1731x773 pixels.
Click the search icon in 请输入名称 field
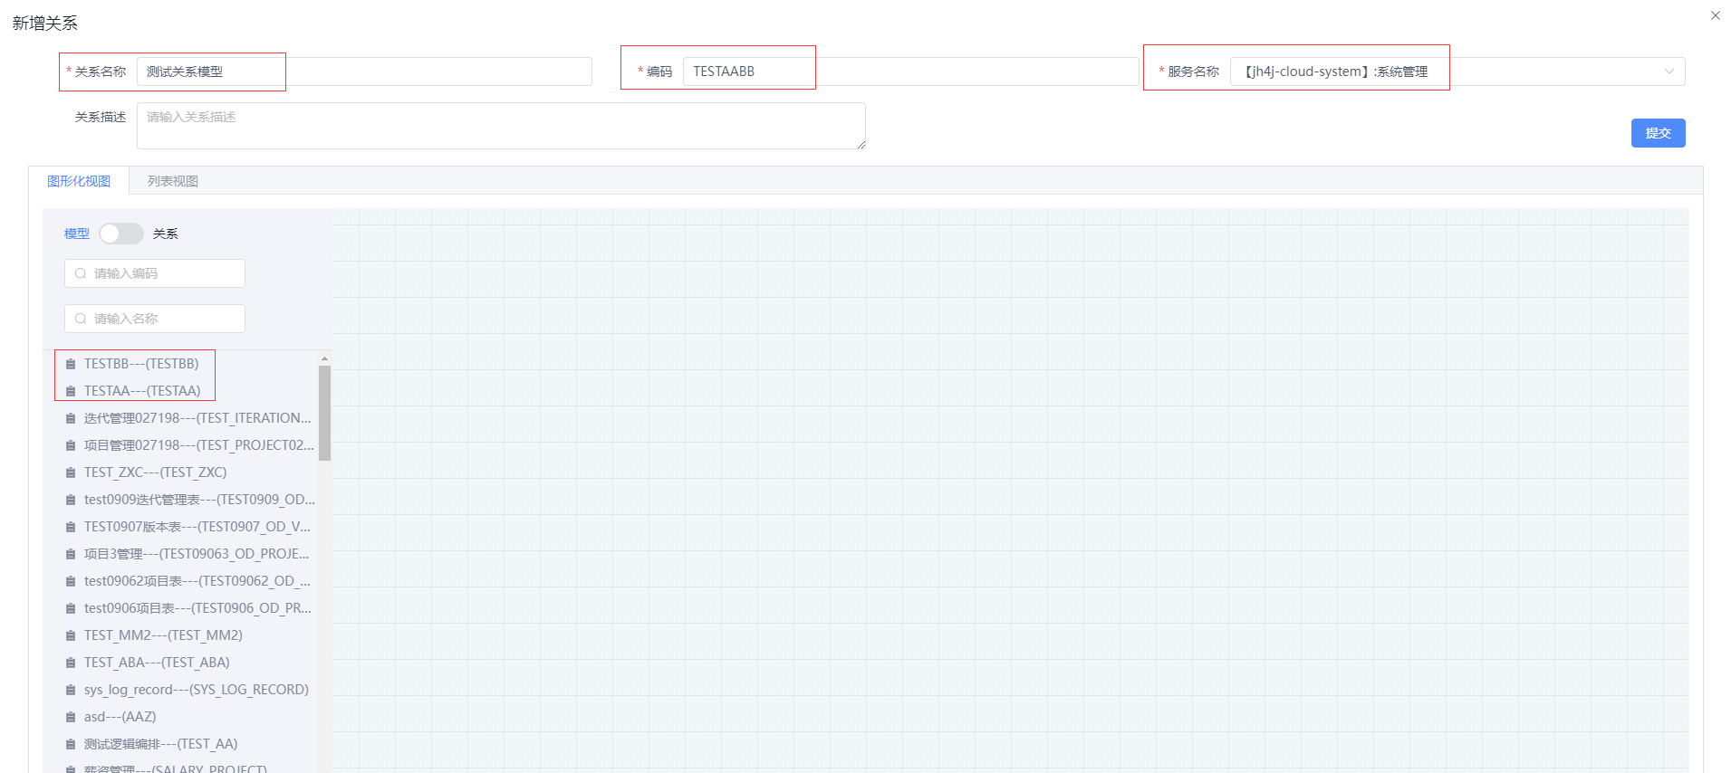[x=81, y=319]
